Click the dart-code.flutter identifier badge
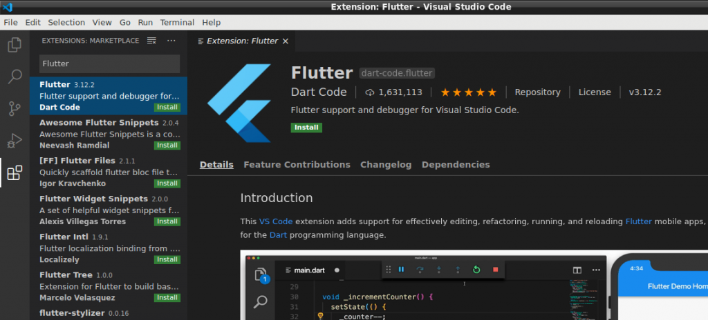This screenshot has height=320, width=708. [x=398, y=73]
